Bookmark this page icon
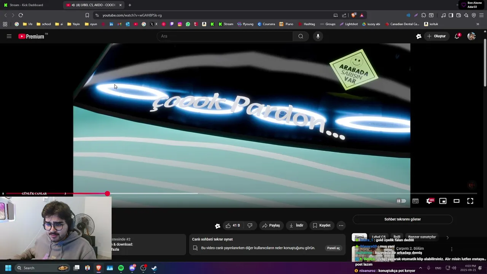The height and width of the screenshot is (274, 487). click(87, 15)
